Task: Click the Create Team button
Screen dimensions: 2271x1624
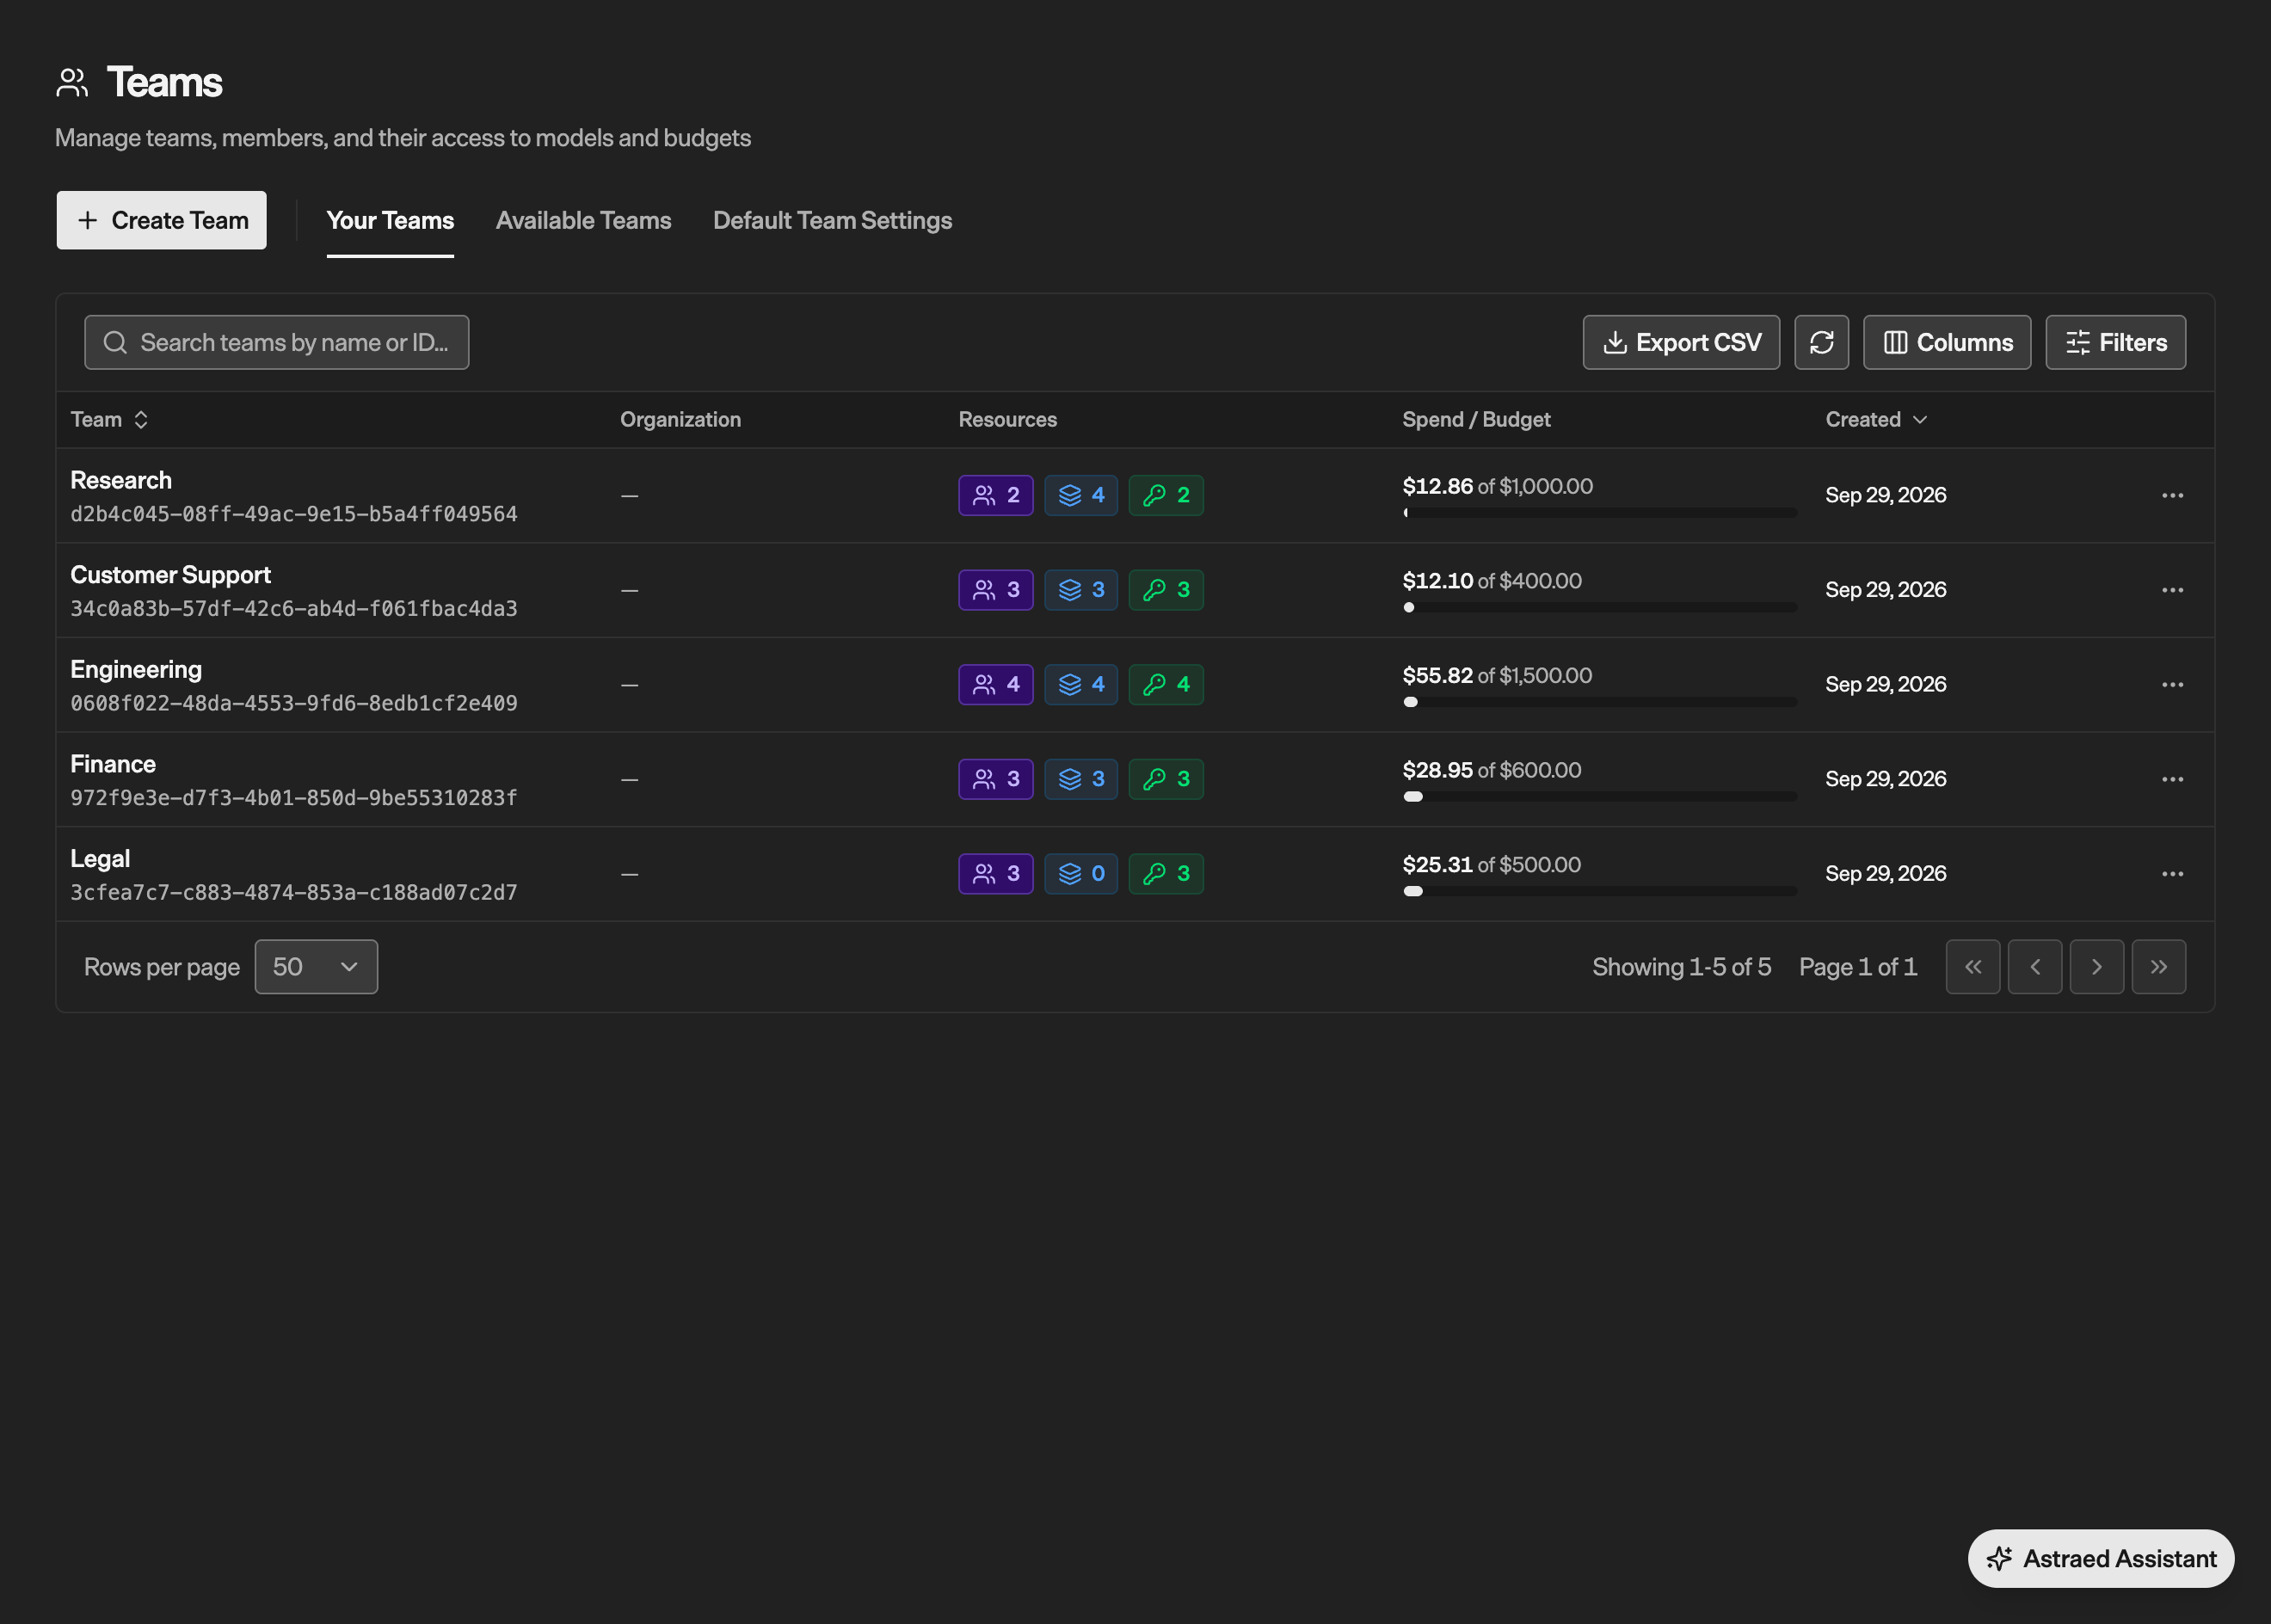Action: [161, 220]
